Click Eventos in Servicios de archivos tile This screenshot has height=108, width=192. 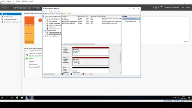(x=31, y=61)
